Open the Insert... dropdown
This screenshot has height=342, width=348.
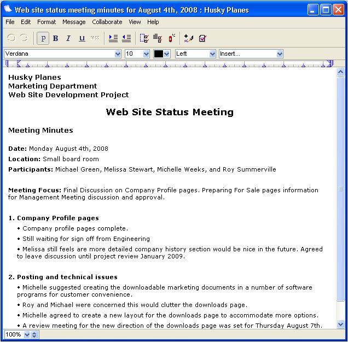[280, 54]
